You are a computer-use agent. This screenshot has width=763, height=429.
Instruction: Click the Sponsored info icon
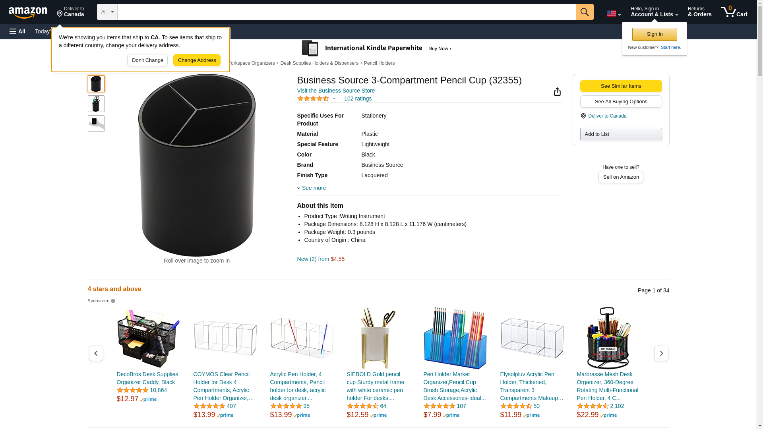113,301
